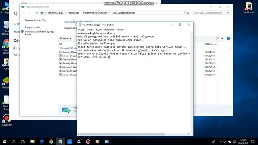Select first Security Update row
The height and width of the screenshot is (145, 258).
coord(68,52)
